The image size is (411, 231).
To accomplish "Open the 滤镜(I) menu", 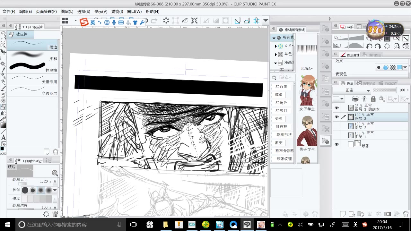I will [x=117, y=12].
